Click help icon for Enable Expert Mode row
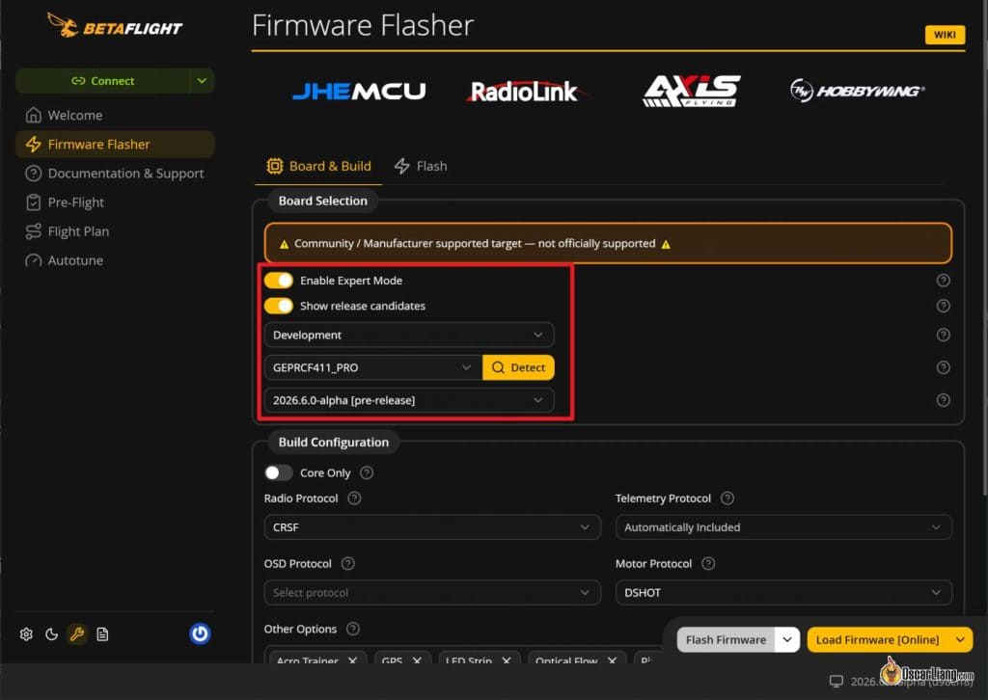This screenshot has width=988, height=700. point(943,281)
